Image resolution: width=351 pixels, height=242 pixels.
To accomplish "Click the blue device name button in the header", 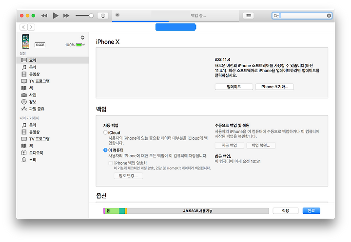I will pyautogui.click(x=175, y=27).
